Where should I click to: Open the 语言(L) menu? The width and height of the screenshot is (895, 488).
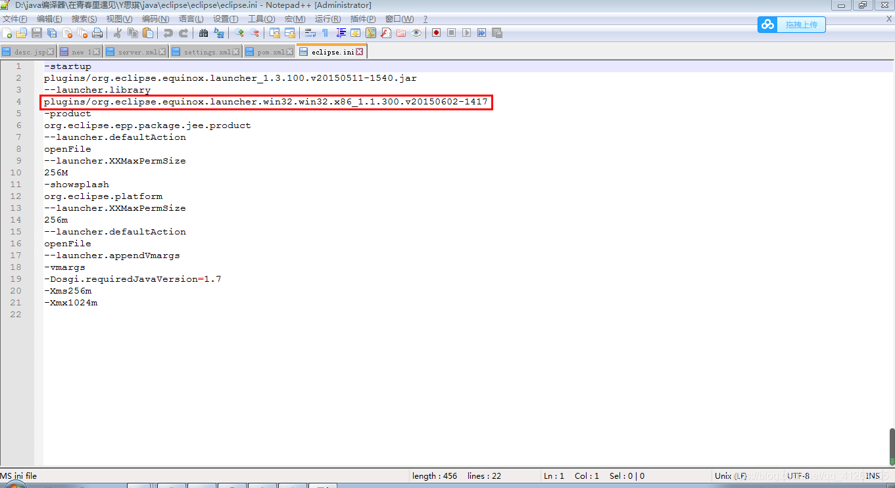191,19
